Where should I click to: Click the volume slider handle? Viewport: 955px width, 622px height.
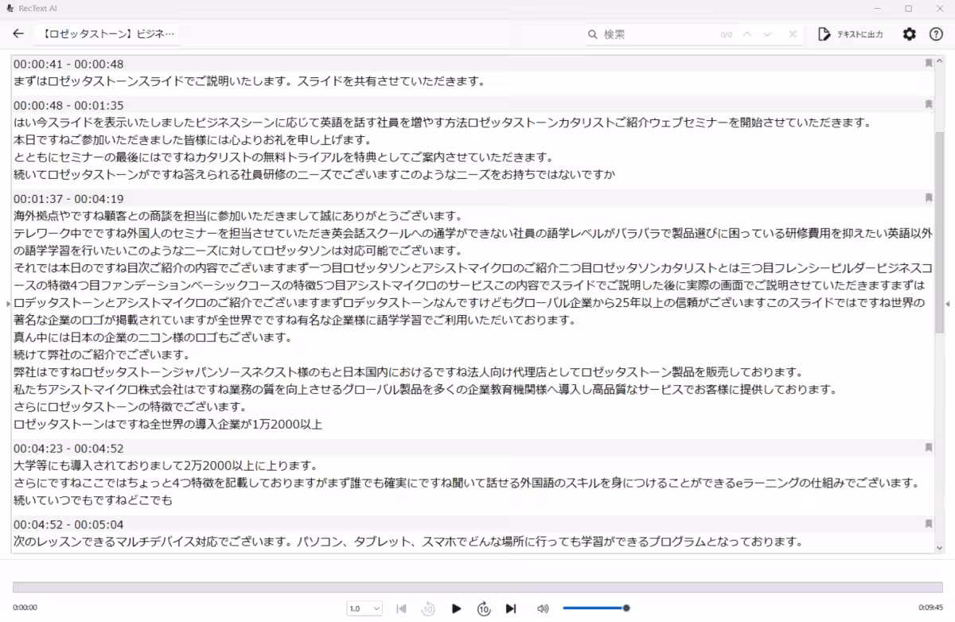(626, 608)
